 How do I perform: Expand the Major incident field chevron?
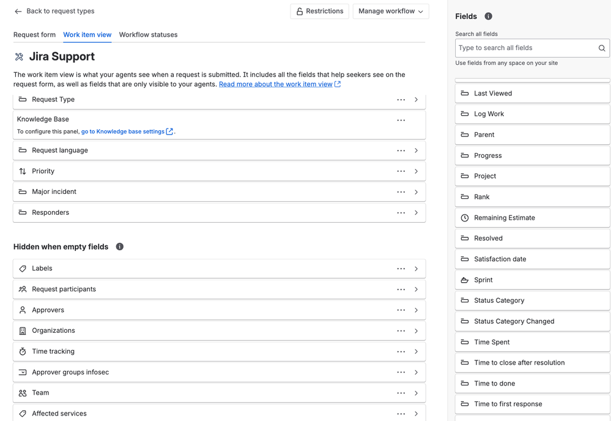point(416,192)
